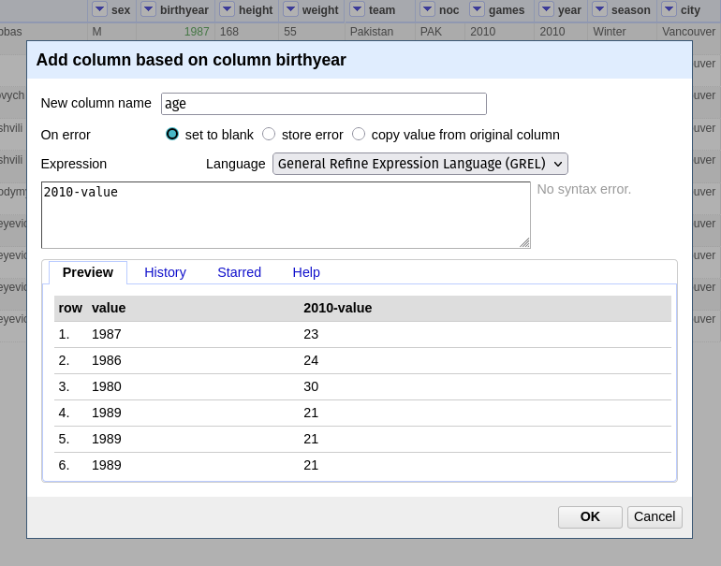Open the sex column dropdown menu

point(100,9)
